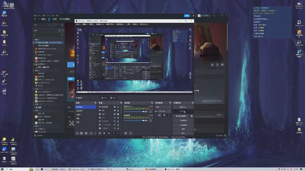Open transition properties three-dot menu
This screenshot has height=171, width=305.
(x=169, y=115)
